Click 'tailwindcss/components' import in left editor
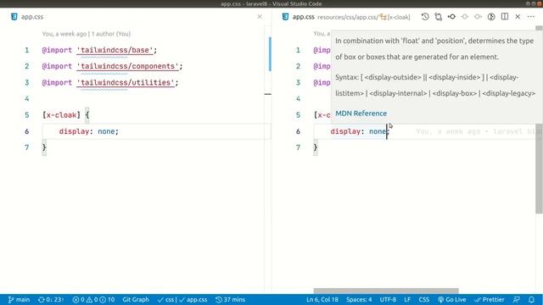 point(128,66)
